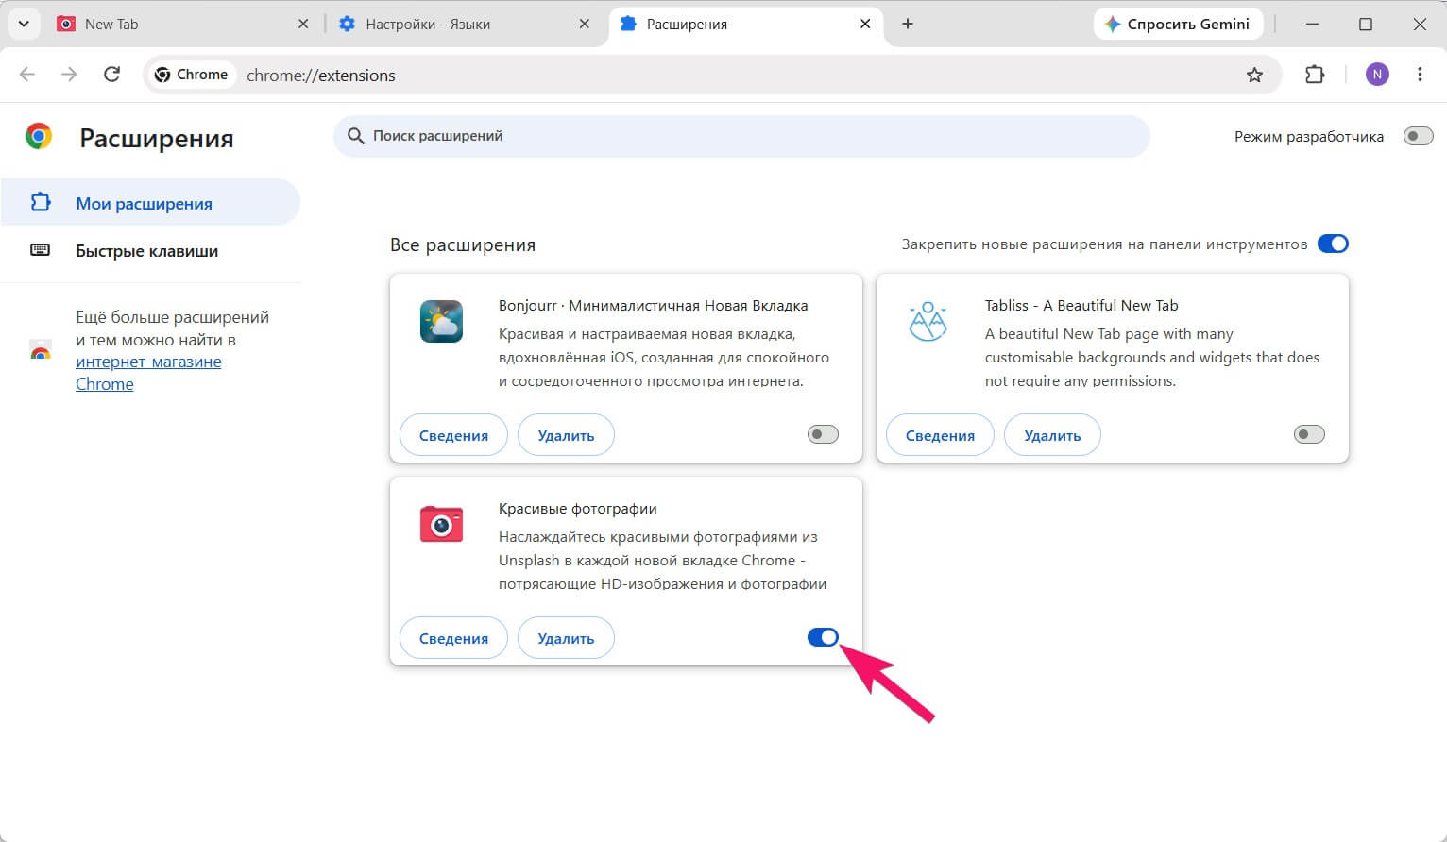
Task: Click the Chrome logo beside Расширения heading
Action: (x=39, y=137)
